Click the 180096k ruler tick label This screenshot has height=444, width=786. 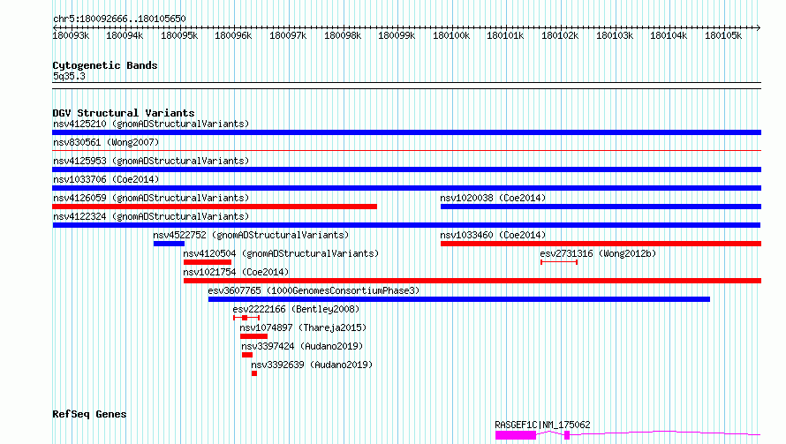[x=233, y=35]
